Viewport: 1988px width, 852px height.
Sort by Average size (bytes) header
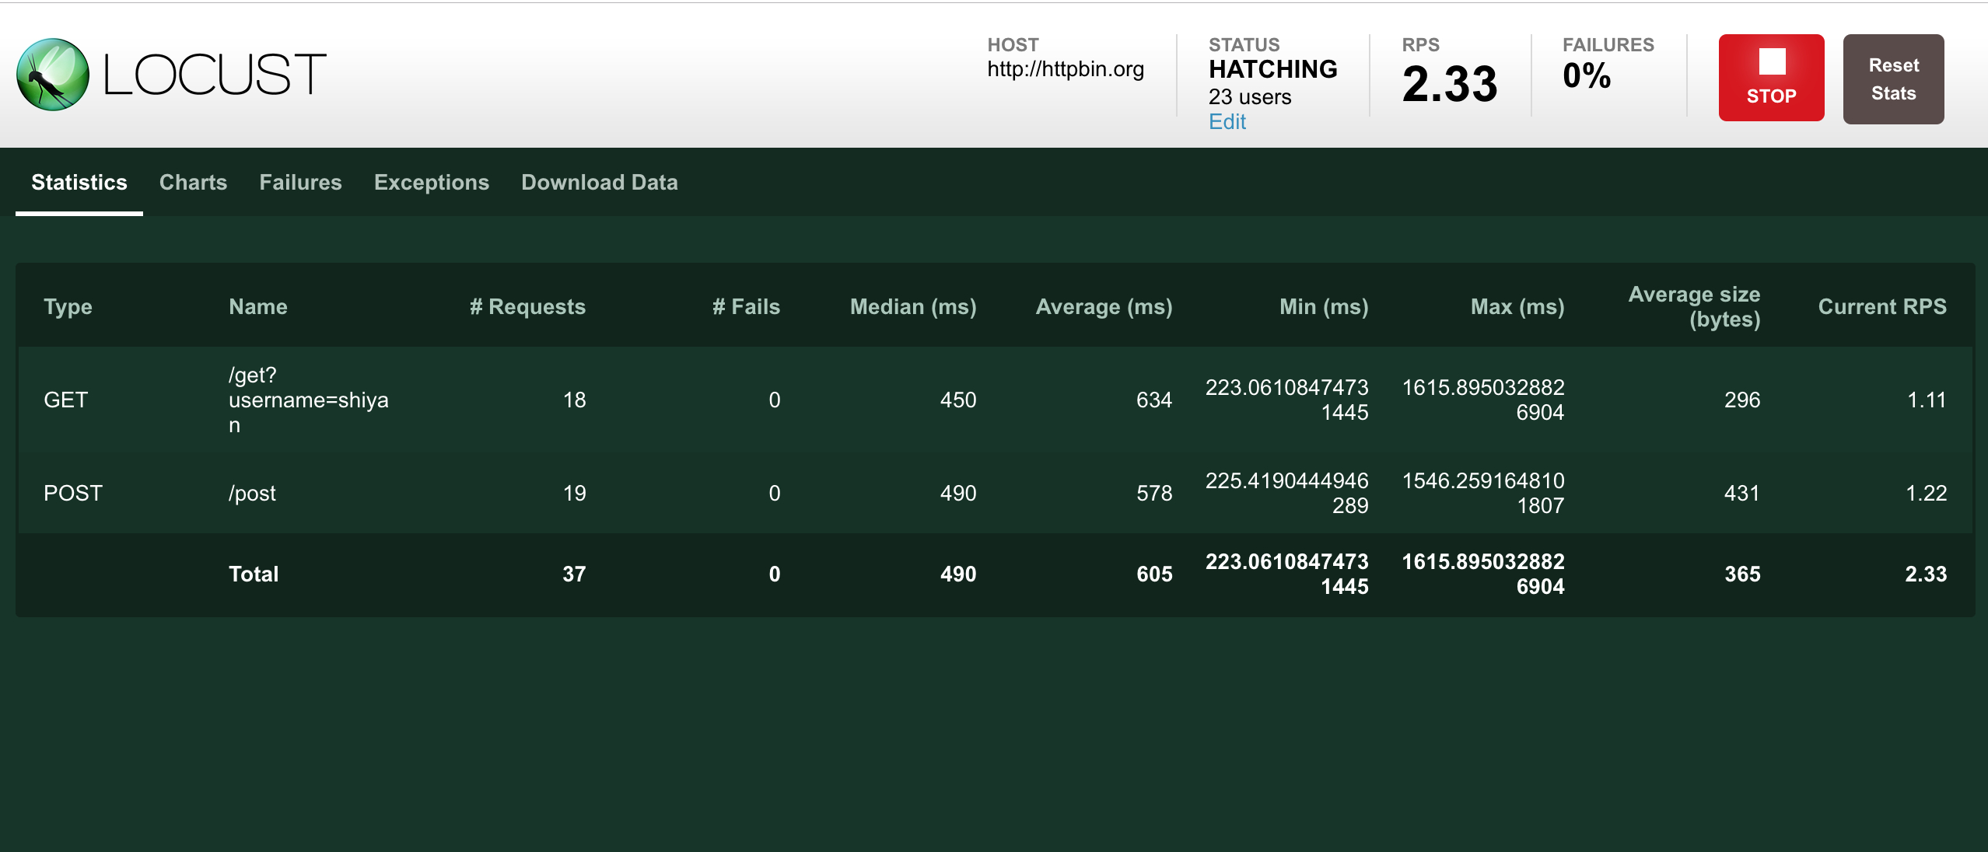pyautogui.click(x=1693, y=307)
